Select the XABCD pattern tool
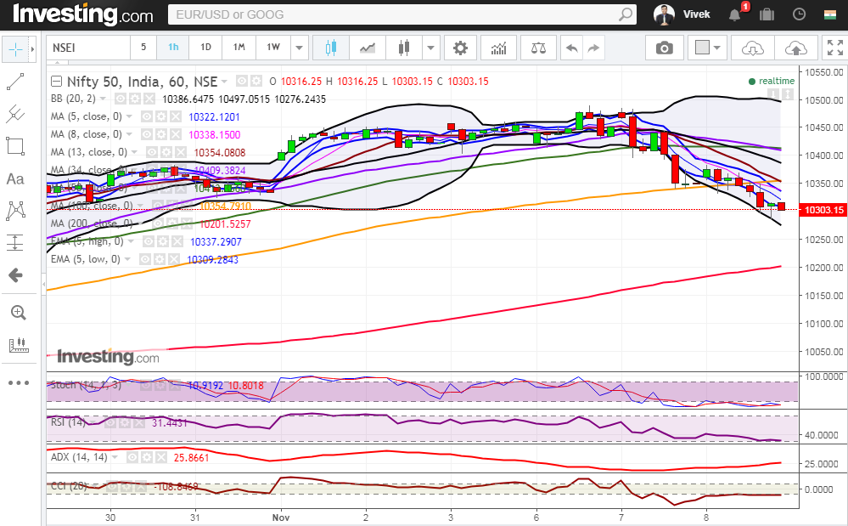This screenshot has height=526, width=848. (x=15, y=211)
